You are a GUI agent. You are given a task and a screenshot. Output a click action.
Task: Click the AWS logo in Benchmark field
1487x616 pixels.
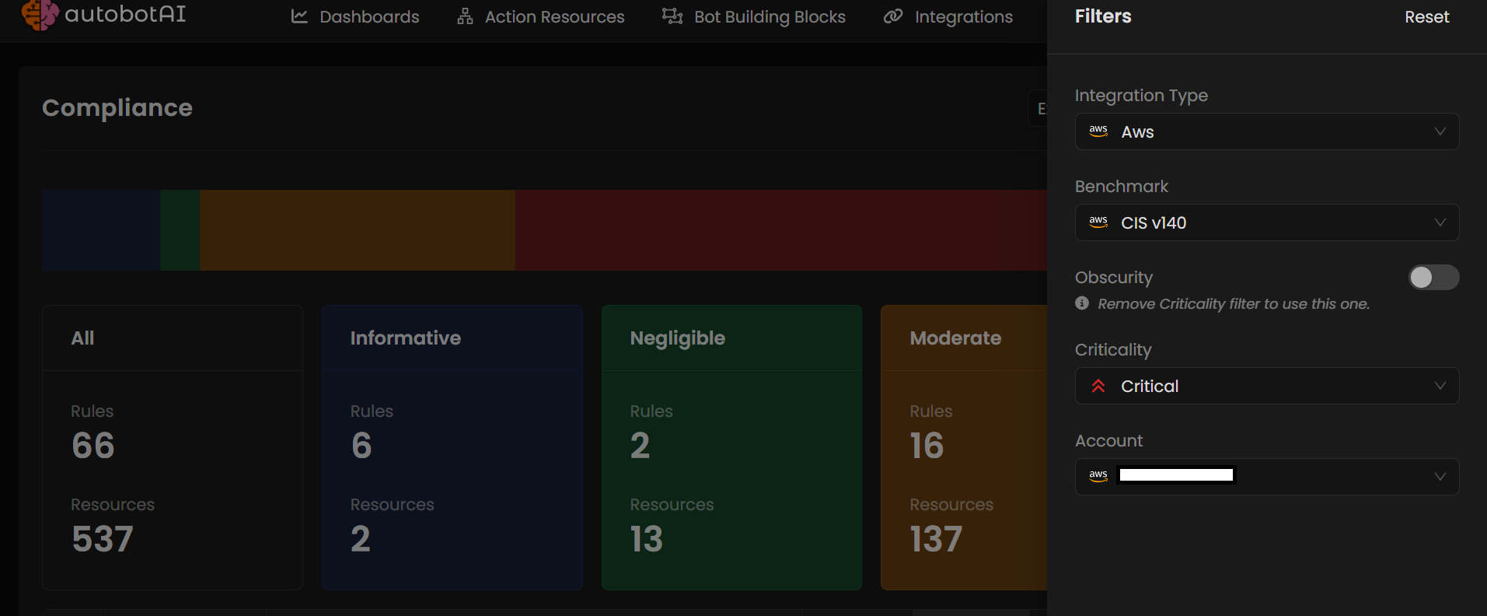(x=1098, y=222)
